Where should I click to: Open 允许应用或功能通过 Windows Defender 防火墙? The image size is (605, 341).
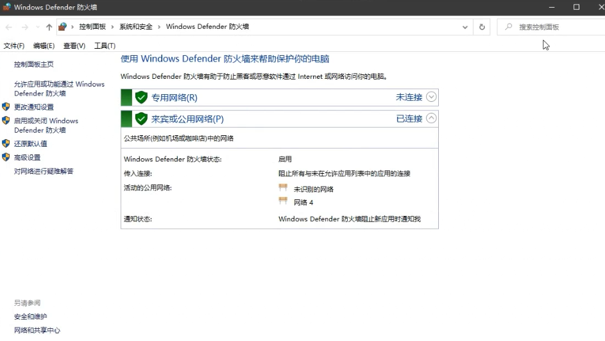pyautogui.click(x=60, y=88)
